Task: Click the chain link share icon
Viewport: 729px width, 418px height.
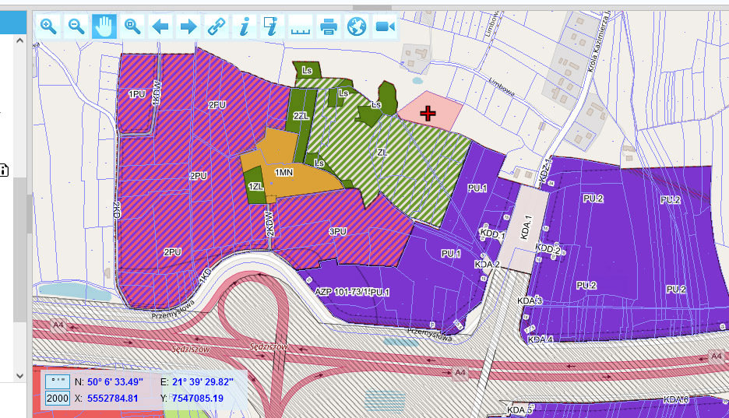Action: point(216,26)
